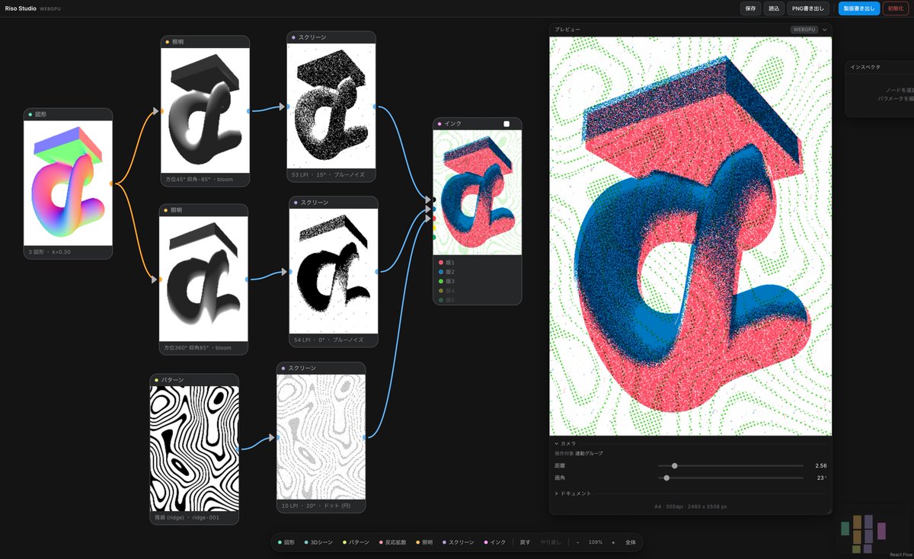Add a 照明 node from bottom toolbar
914x559 pixels.
click(423, 542)
